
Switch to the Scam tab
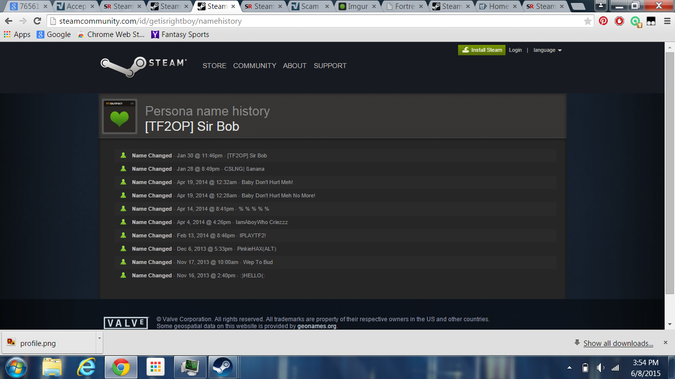click(x=310, y=6)
